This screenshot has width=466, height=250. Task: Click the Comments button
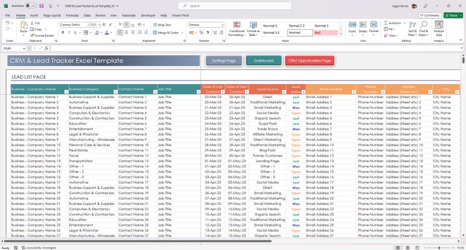430,15
